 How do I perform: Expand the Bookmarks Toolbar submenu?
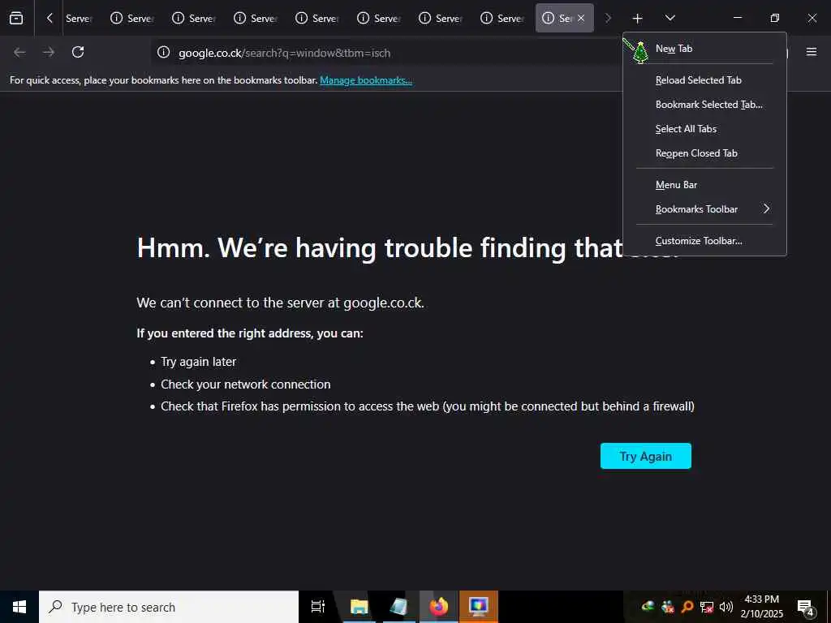[x=705, y=209]
